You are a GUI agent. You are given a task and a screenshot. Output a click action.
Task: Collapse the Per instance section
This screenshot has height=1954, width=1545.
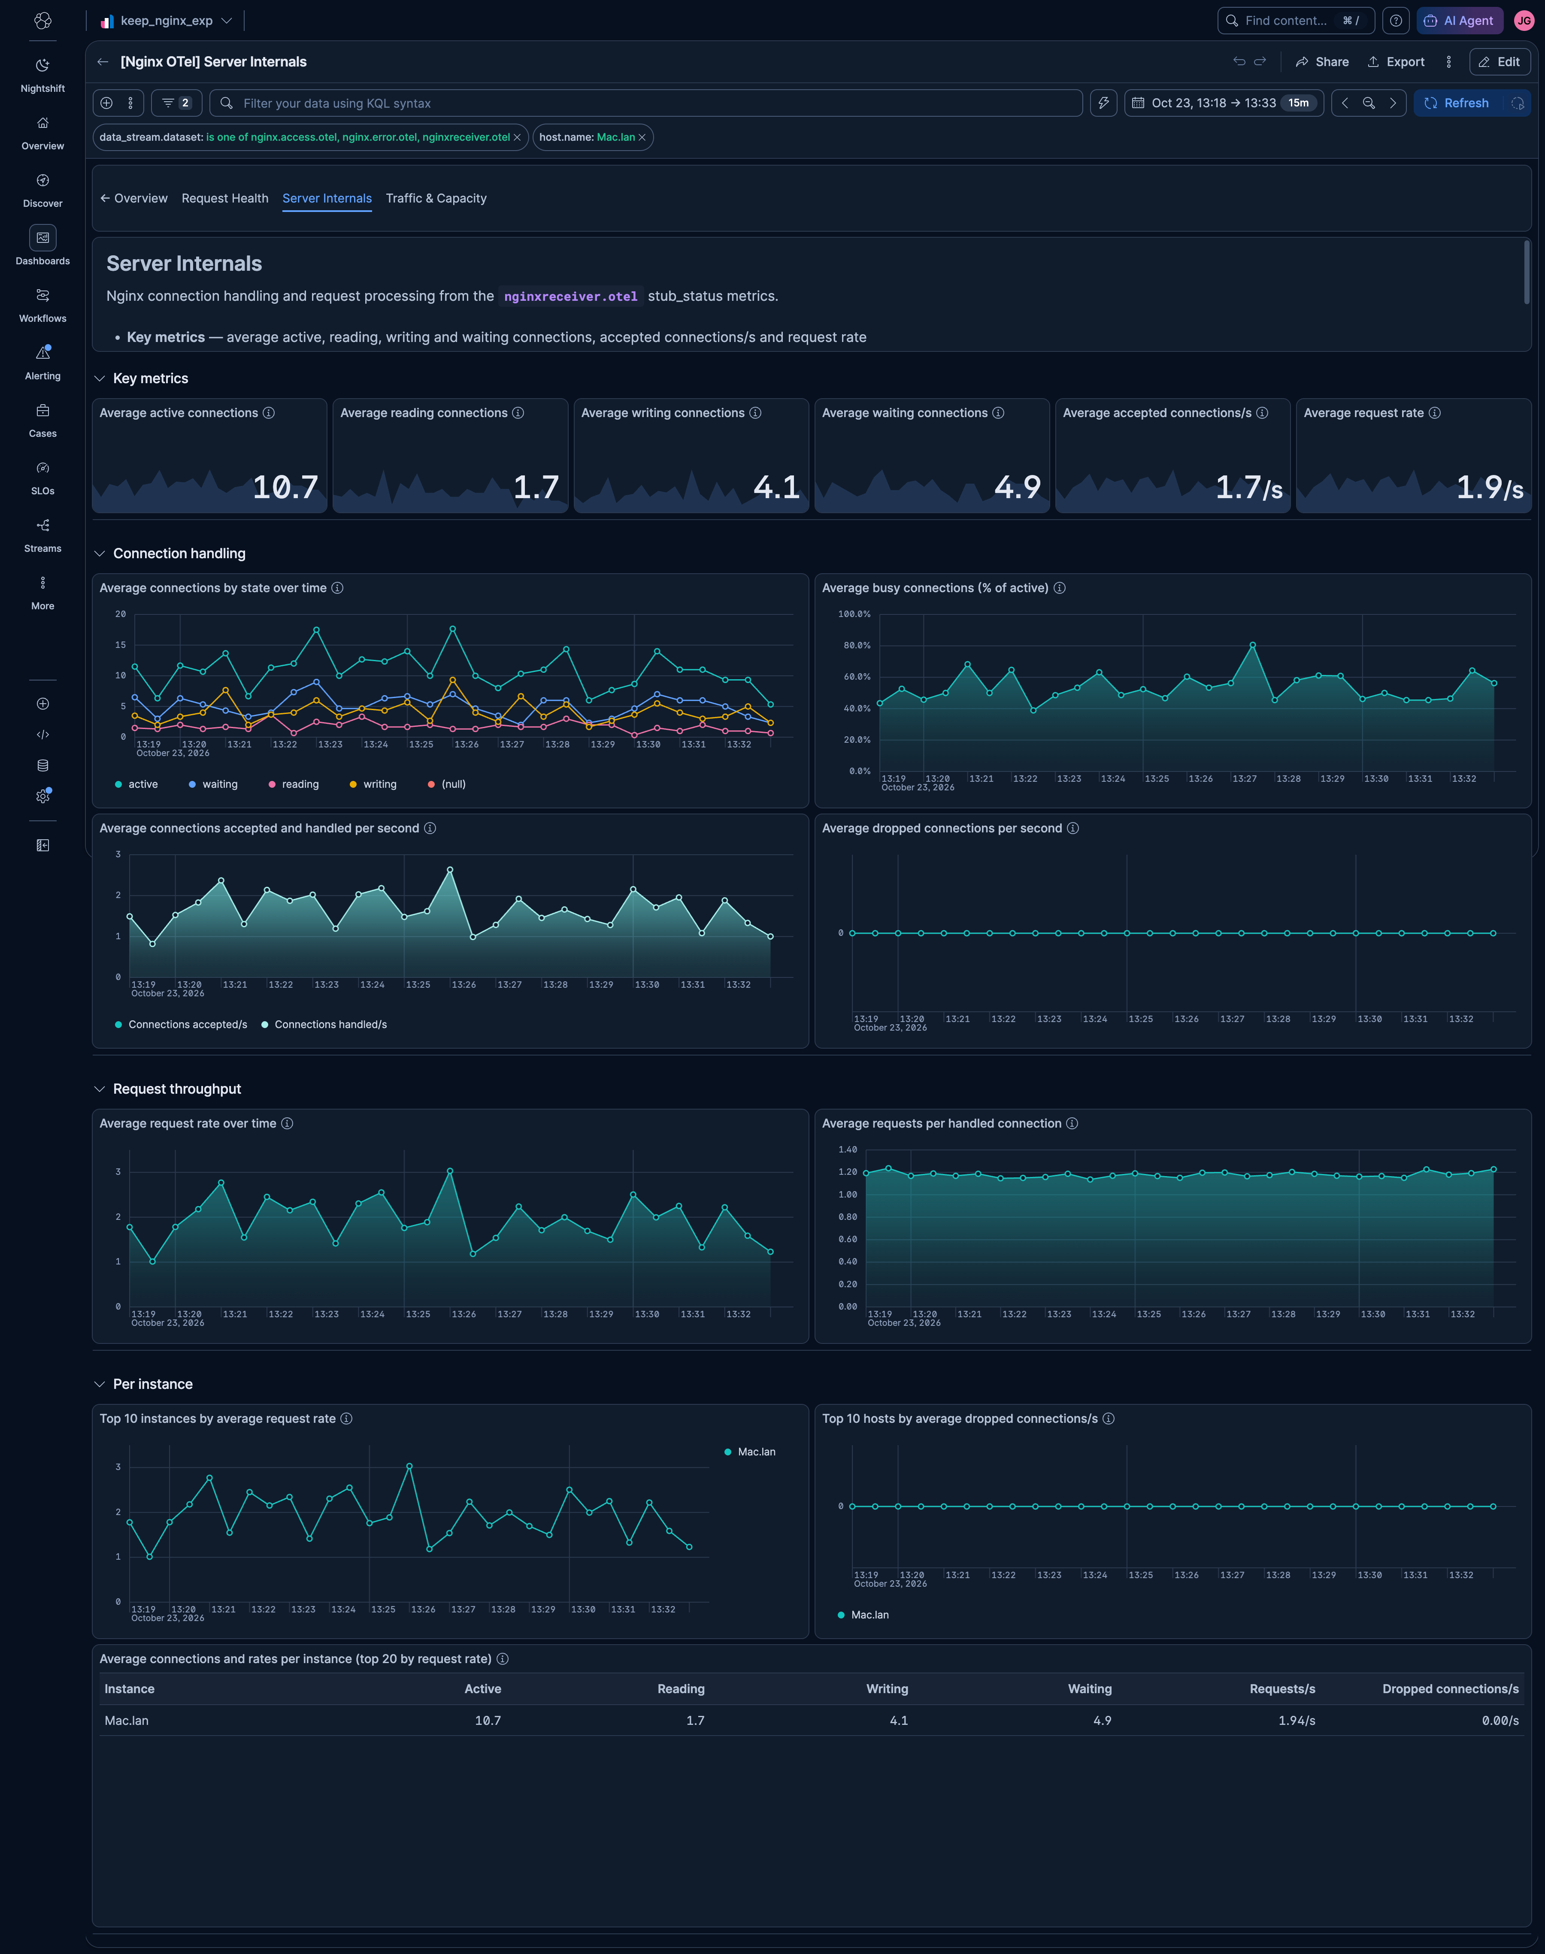tap(100, 1384)
